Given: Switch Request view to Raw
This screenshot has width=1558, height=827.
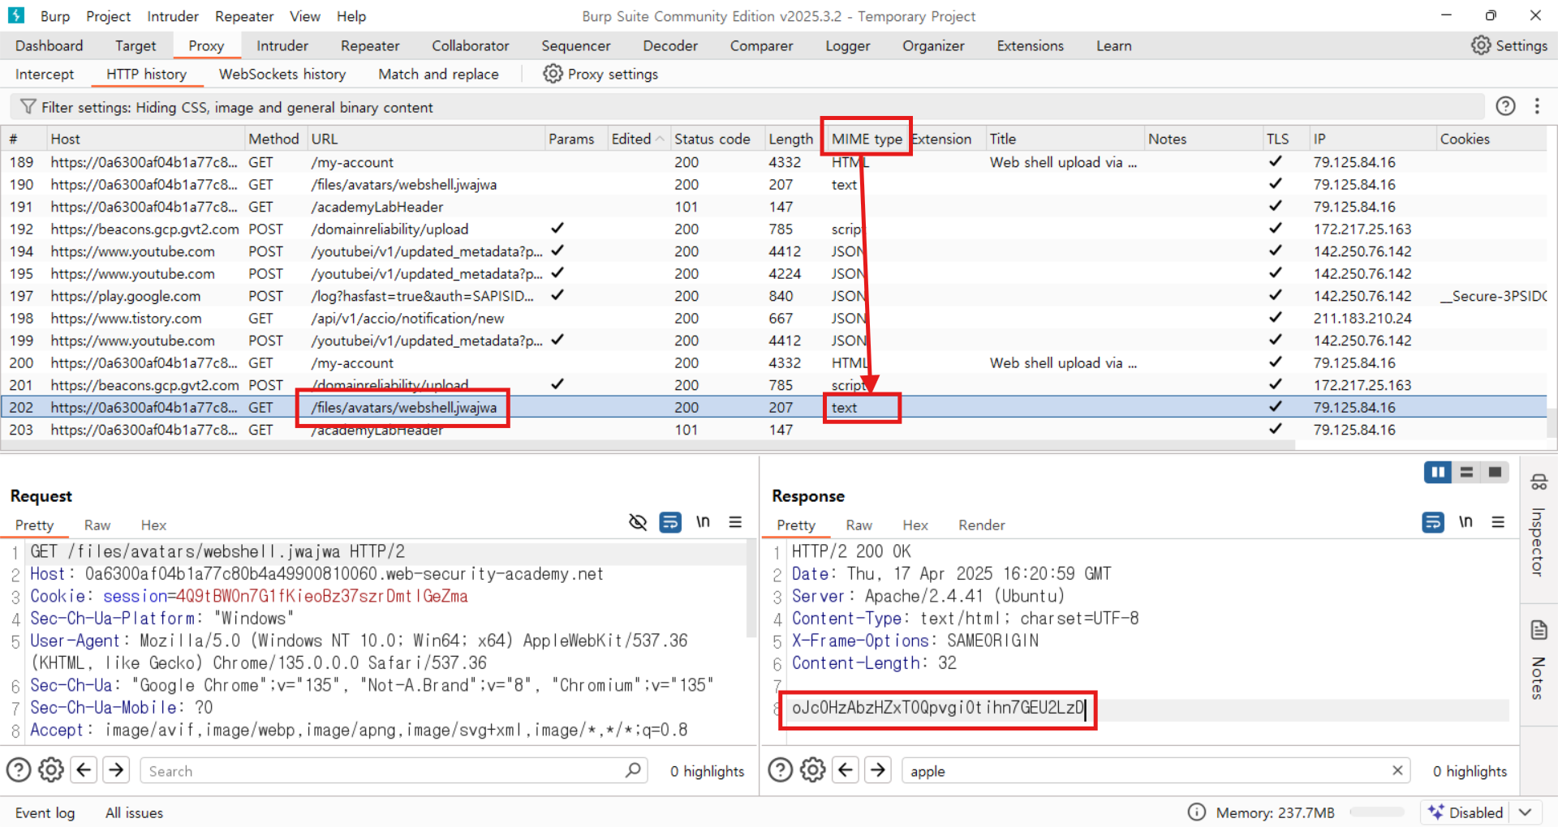Looking at the screenshot, I should click(x=97, y=525).
